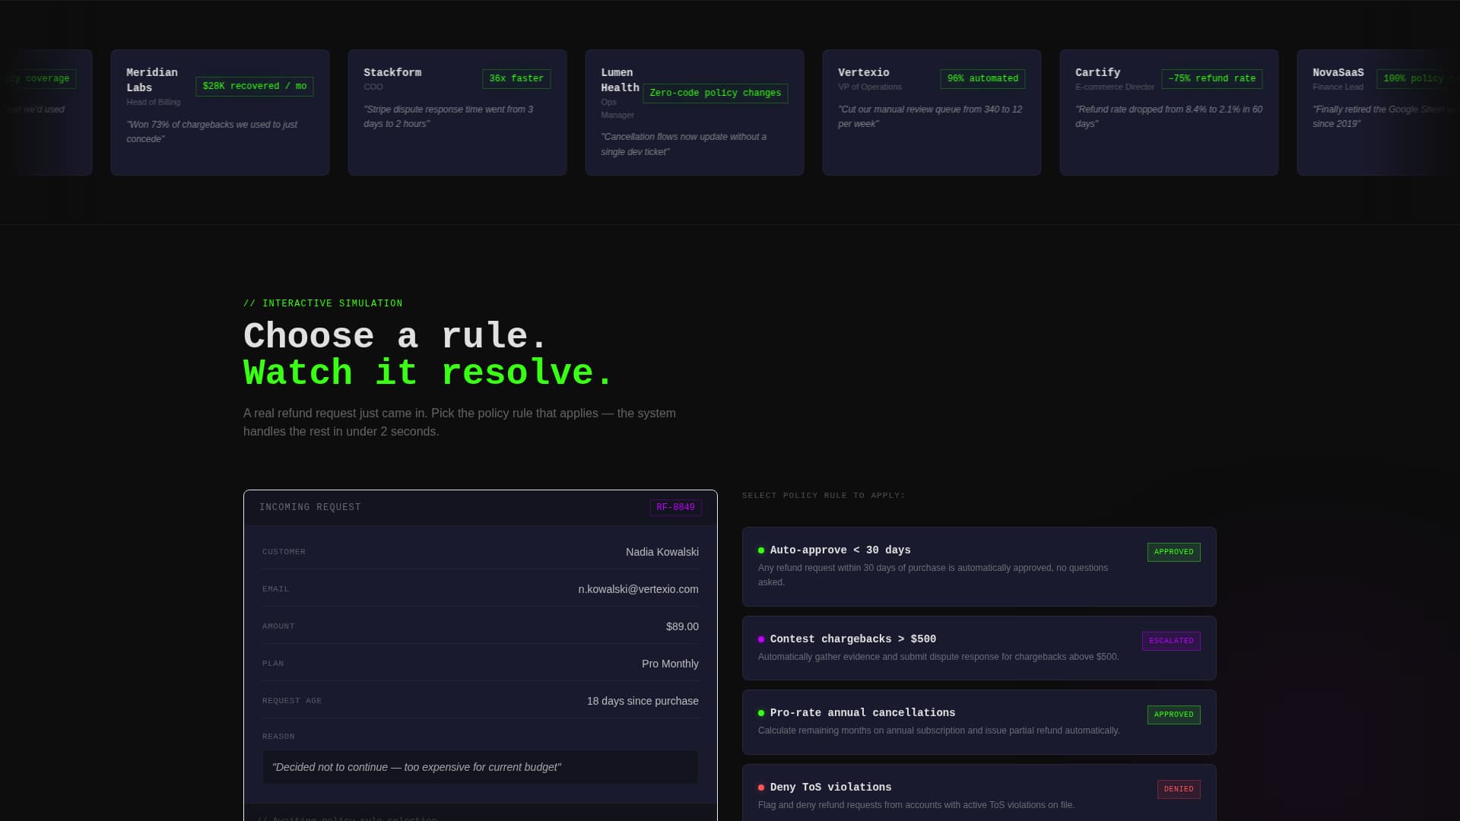Click the refund reason quote box

(481, 767)
